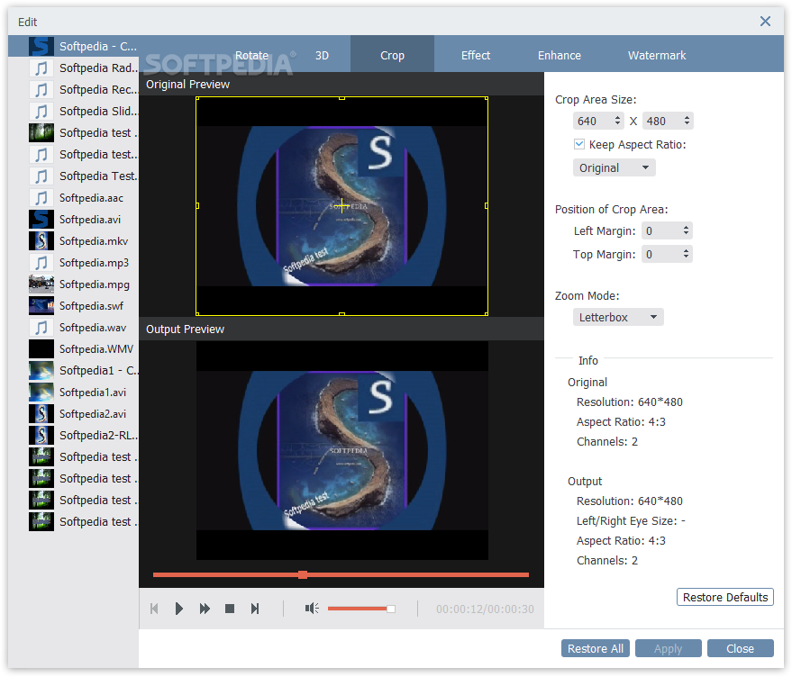Choose the Softpedia.mpg thumbnail
This screenshot has width=792, height=677.
pos(41,284)
